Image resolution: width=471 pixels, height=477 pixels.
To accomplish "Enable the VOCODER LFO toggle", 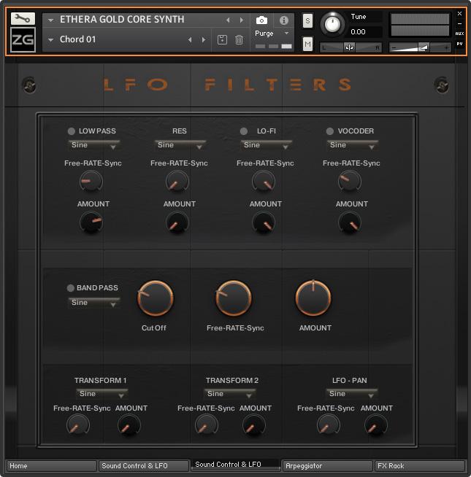I will (329, 131).
